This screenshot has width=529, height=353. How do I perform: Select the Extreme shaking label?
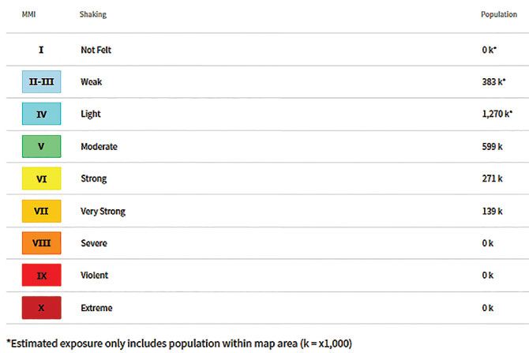pyautogui.click(x=96, y=308)
